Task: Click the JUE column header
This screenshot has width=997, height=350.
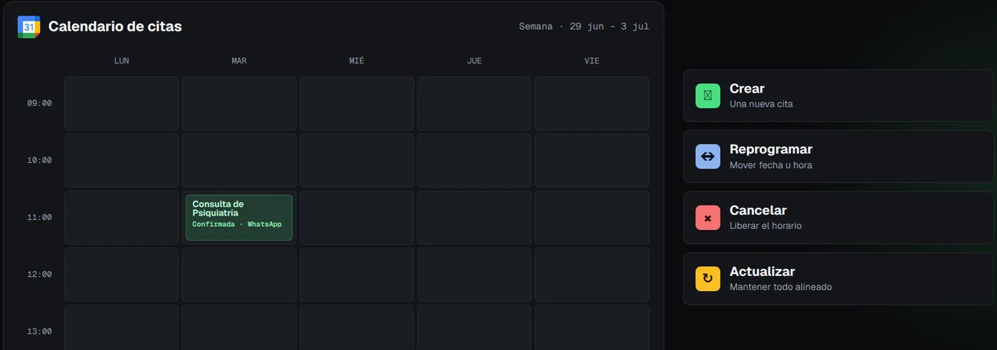Action: pos(474,61)
